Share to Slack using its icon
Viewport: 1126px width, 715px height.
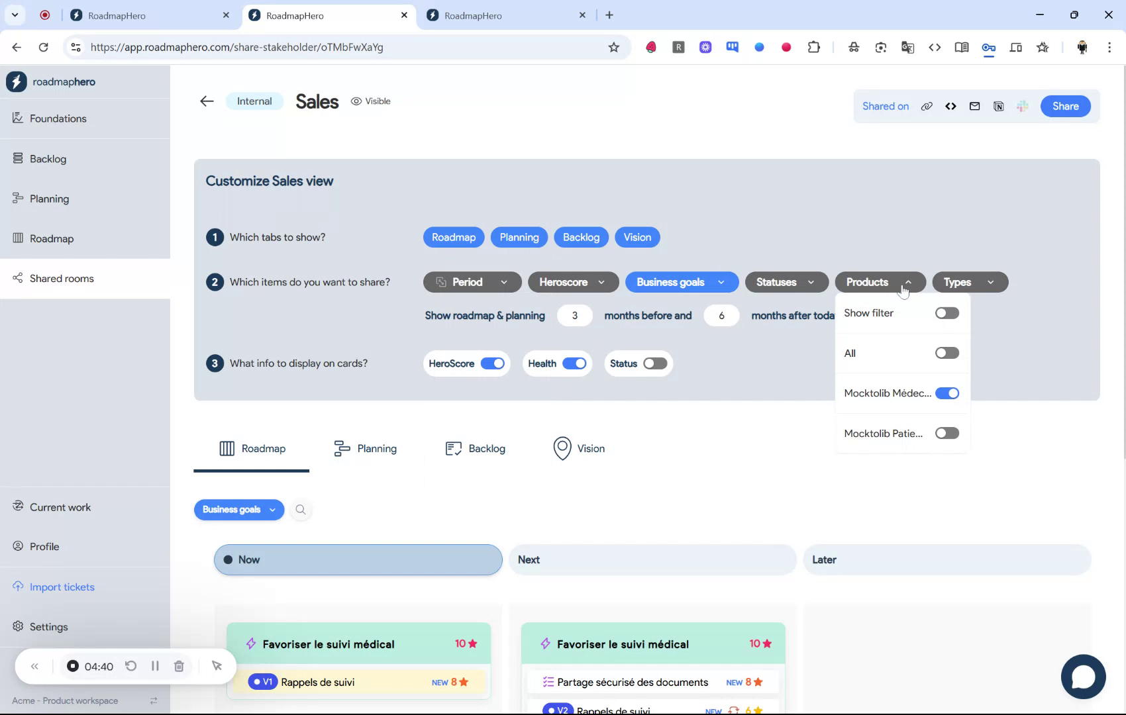pyautogui.click(x=1022, y=106)
